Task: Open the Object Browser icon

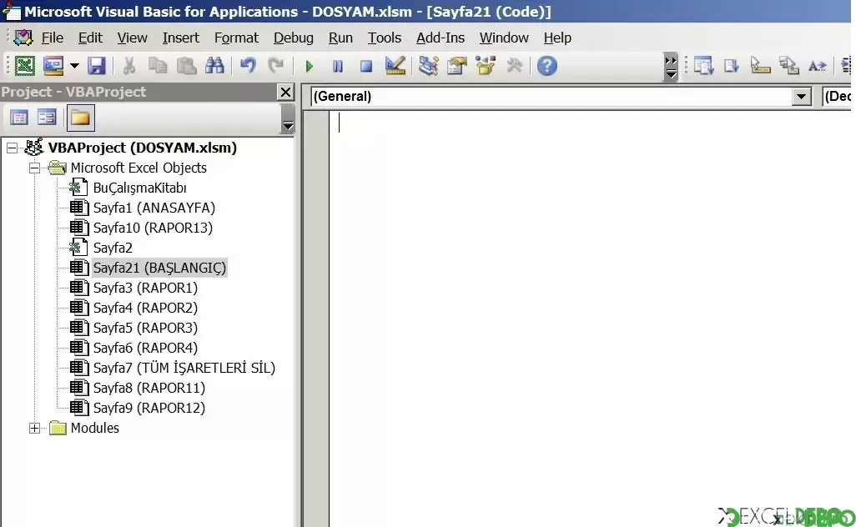Action: [x=486, y=66]
